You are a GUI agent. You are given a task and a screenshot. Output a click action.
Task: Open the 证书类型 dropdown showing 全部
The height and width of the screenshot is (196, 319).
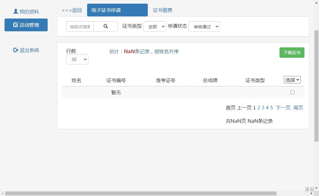click(154, 26)
